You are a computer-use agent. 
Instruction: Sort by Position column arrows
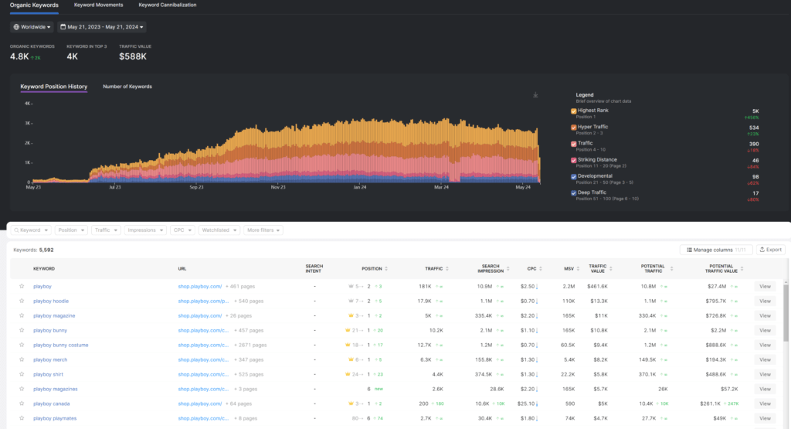click(x=386, y=269)
